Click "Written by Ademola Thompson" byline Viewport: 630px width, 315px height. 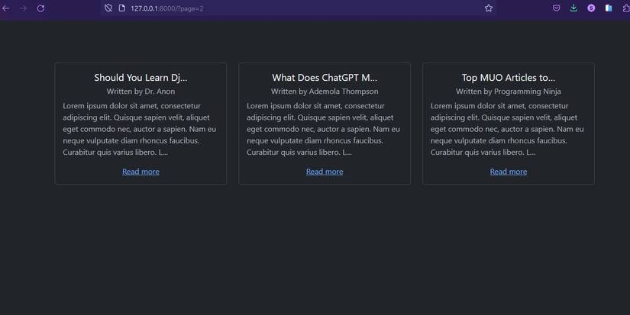click(x=325, y=92)
